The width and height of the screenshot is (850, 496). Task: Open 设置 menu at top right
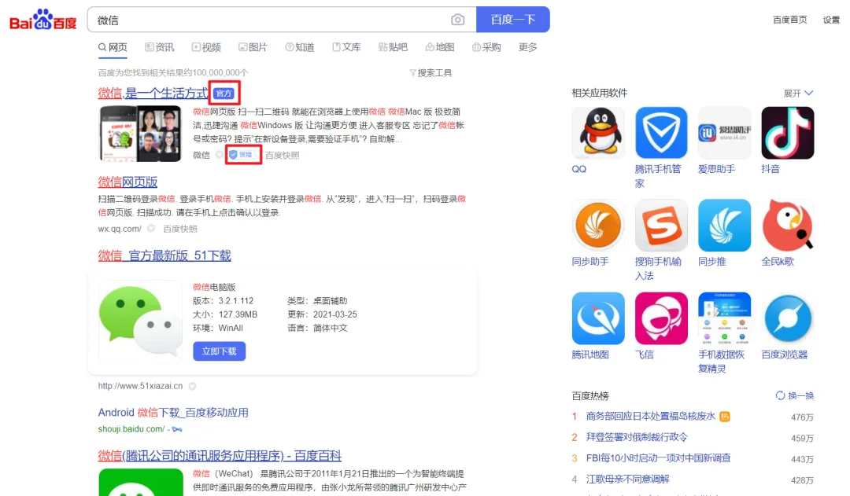click(831, 20)
